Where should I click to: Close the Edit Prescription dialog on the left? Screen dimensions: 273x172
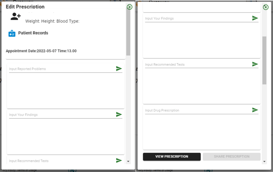click(130, 7)
